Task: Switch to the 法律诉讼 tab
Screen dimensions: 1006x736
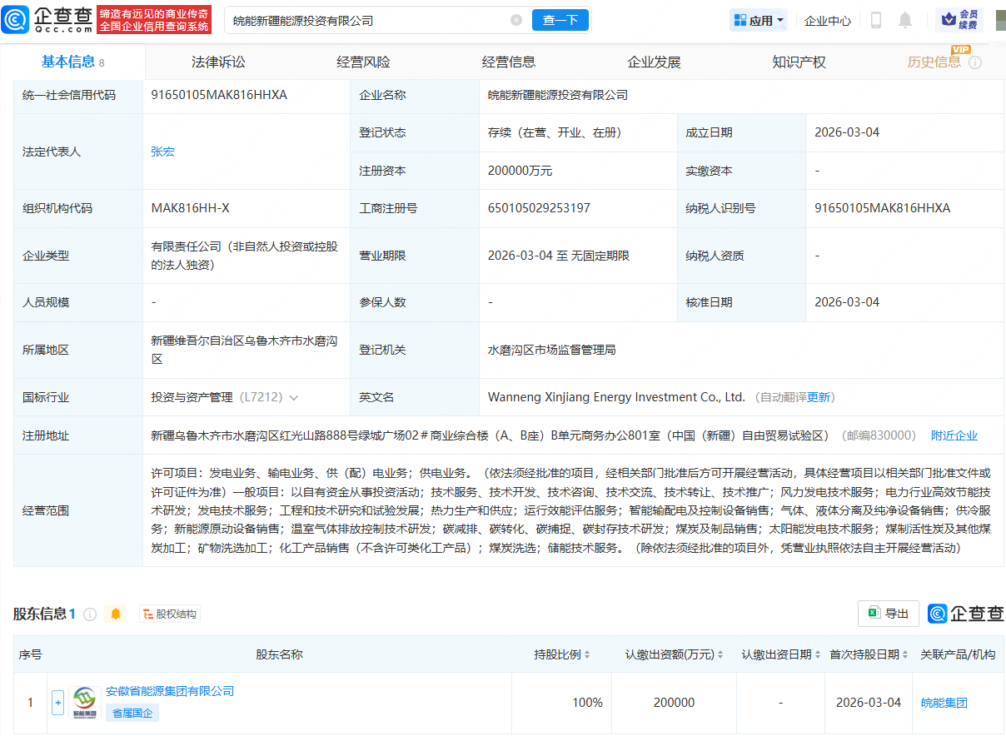Action: 217,61
